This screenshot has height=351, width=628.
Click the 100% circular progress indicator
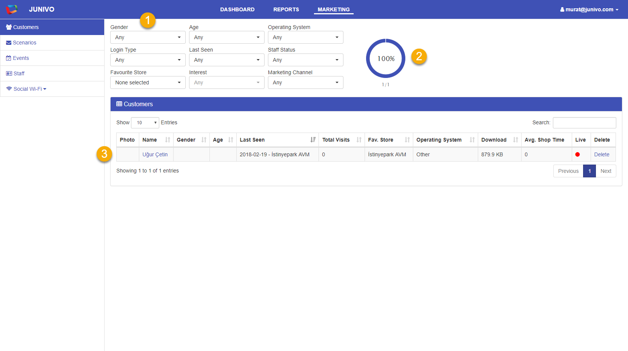386,59
